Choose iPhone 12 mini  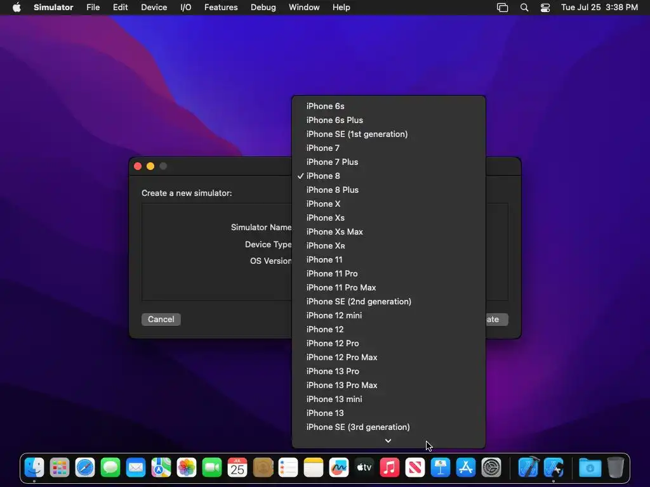point(388,316)
